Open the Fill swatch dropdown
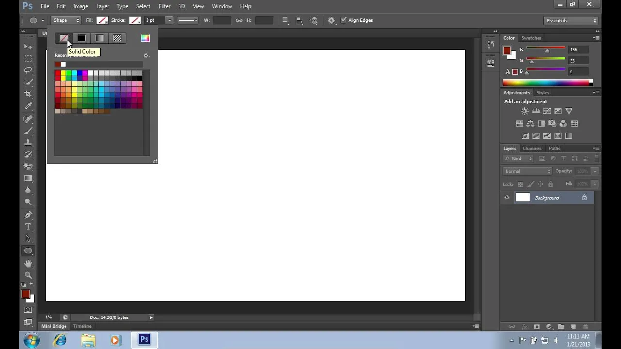The width and height of the screenshot is (621, 349). pyautogui.click(x=102, y=20)
